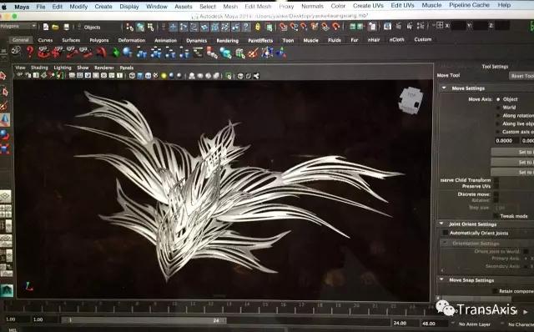Select Along rotation axis radio button
Screen dimensions: 534x332
coord(498,116)
